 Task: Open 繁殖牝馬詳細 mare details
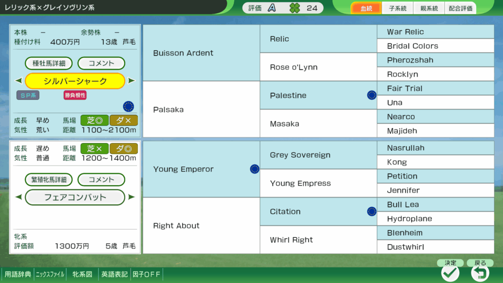tap(49, 180)
